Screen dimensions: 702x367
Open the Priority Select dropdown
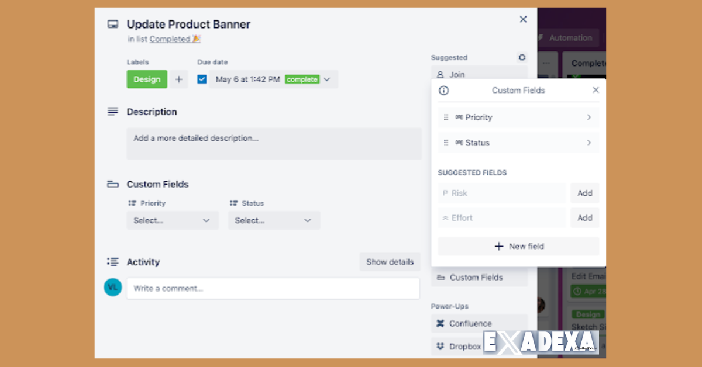173,220
